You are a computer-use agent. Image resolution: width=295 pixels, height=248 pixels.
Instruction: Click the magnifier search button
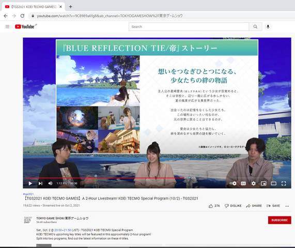pyautogui.click(x=255, y=27)
